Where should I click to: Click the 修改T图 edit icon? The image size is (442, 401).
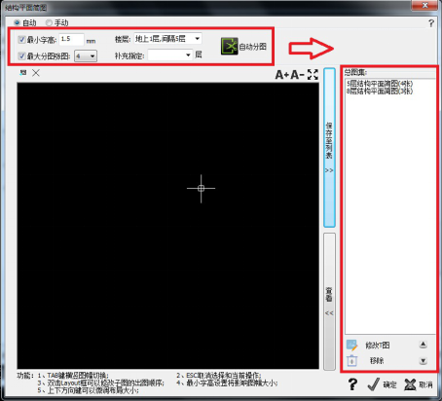tap(351, 346)
